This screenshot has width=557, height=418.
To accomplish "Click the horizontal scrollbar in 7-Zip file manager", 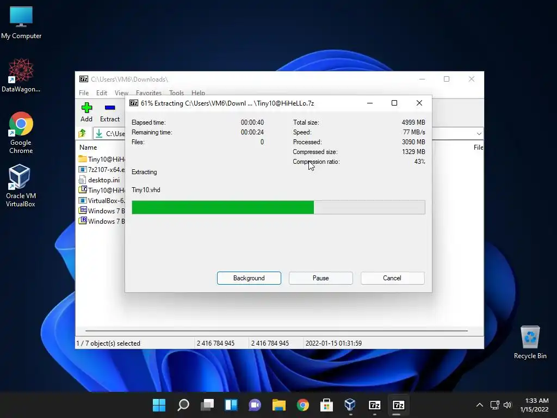I will pos(276,330).
